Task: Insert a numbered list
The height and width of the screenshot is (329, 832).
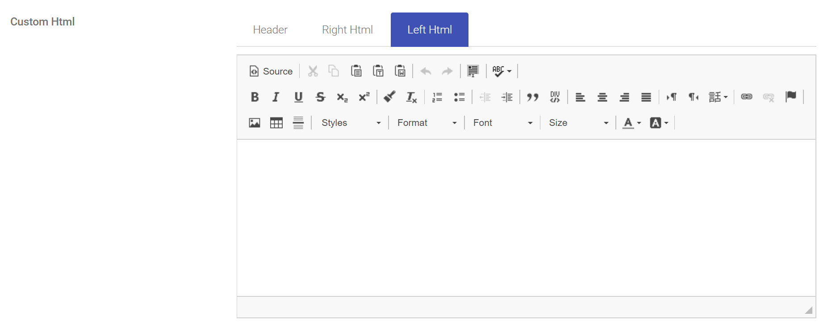Action: click(x=437, y=97)
